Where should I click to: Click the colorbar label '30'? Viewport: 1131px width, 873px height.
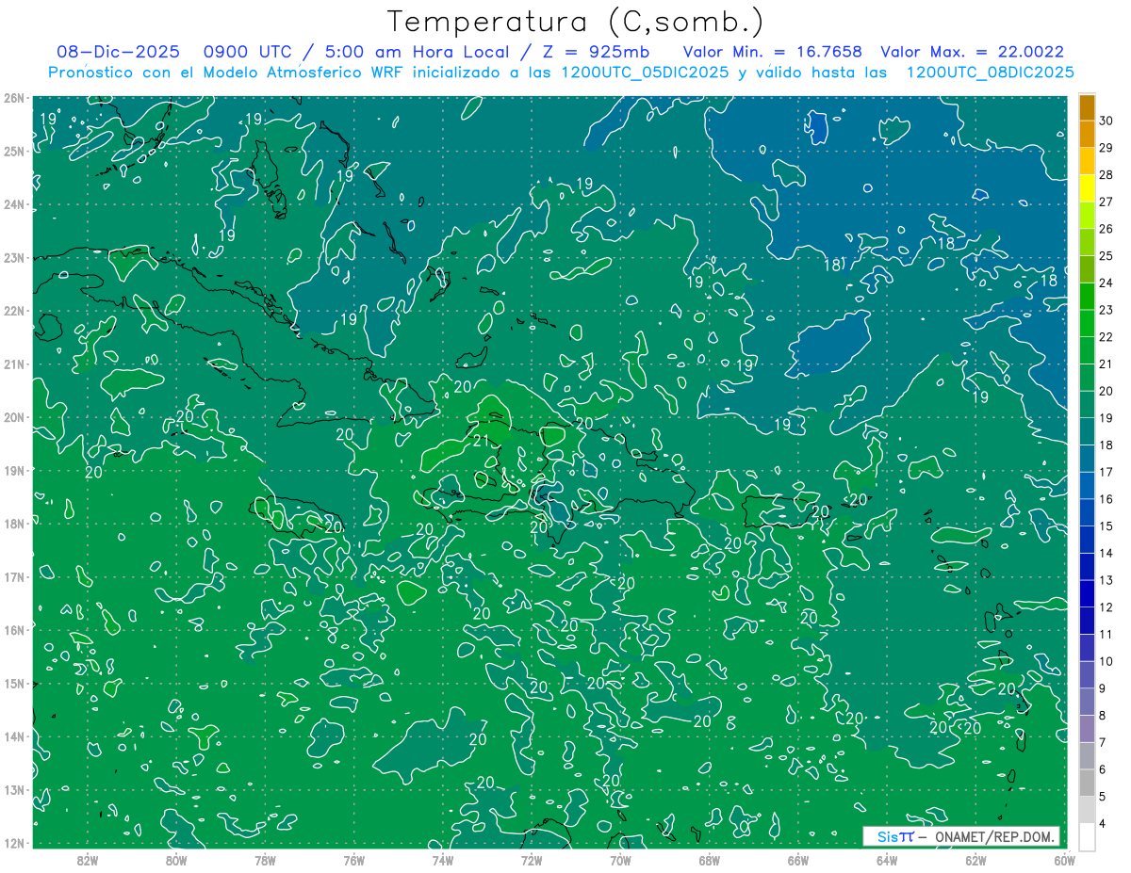1106,121
